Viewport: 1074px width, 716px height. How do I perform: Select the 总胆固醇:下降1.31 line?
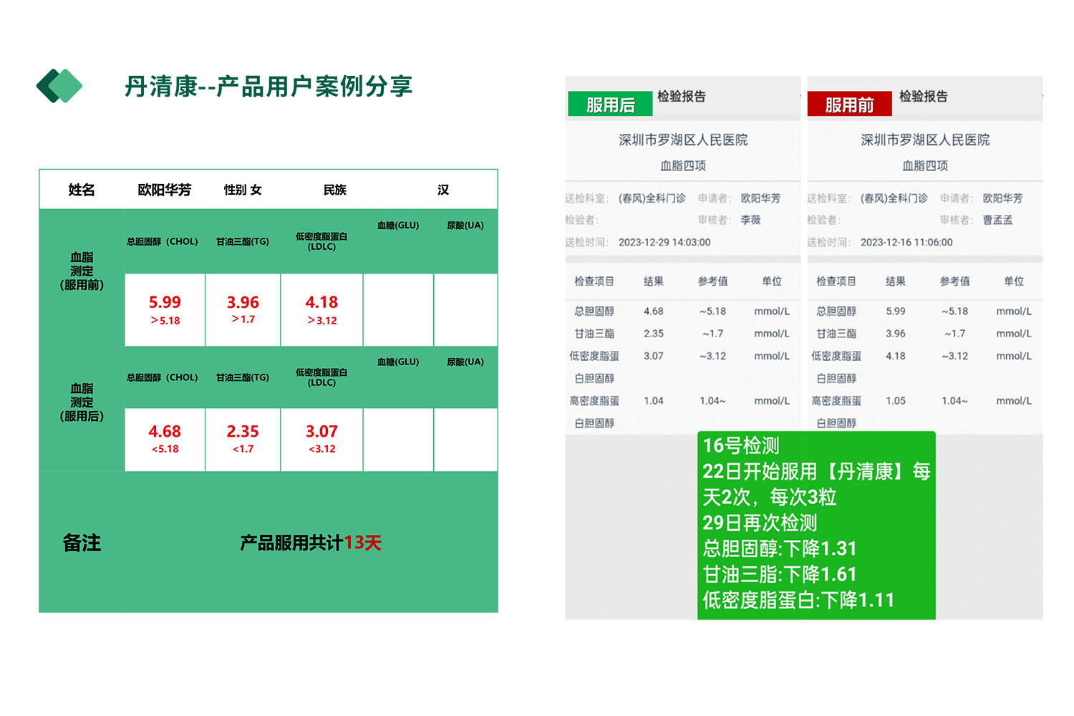(780, 548)
